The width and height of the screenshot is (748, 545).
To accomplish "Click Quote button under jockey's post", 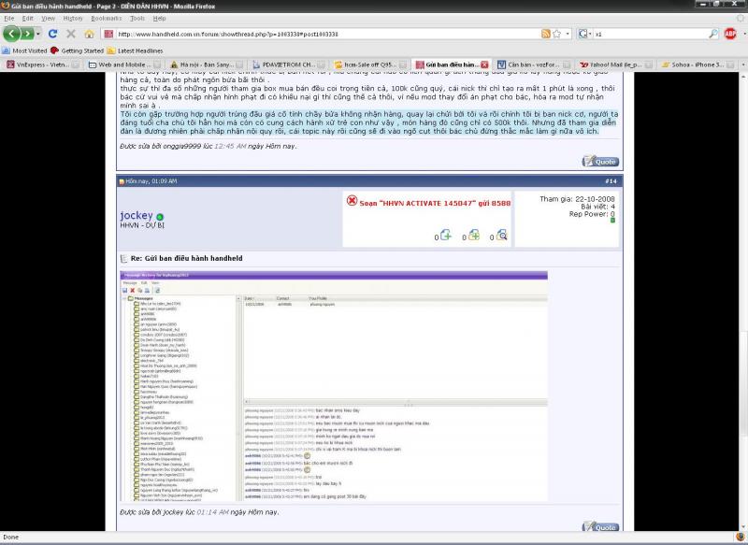I will click(599, 526).
